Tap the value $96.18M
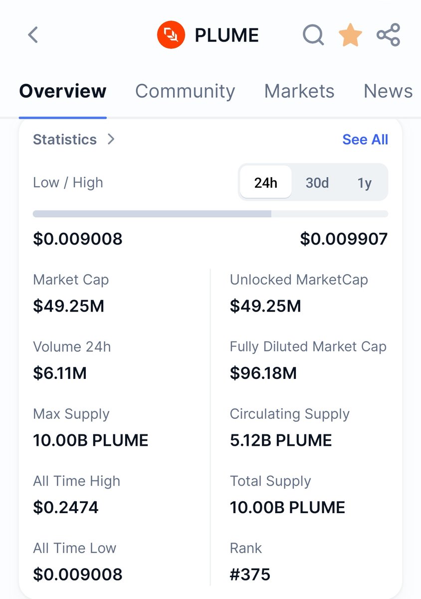The width and height of the screenshot is (421, 599). (263, 373)
